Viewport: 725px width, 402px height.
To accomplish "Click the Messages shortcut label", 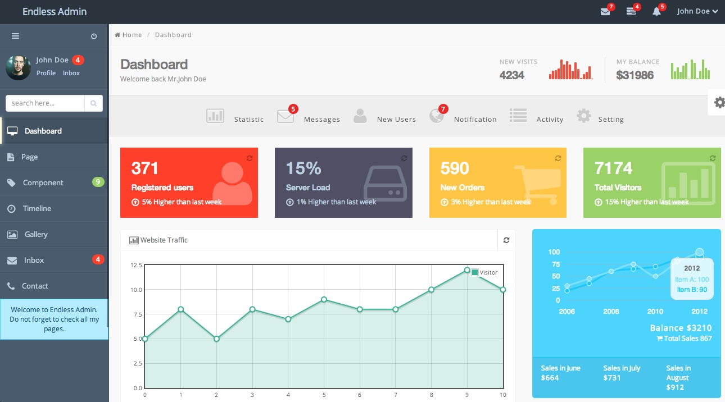I will pyautogui.click(x=322, y=119).
